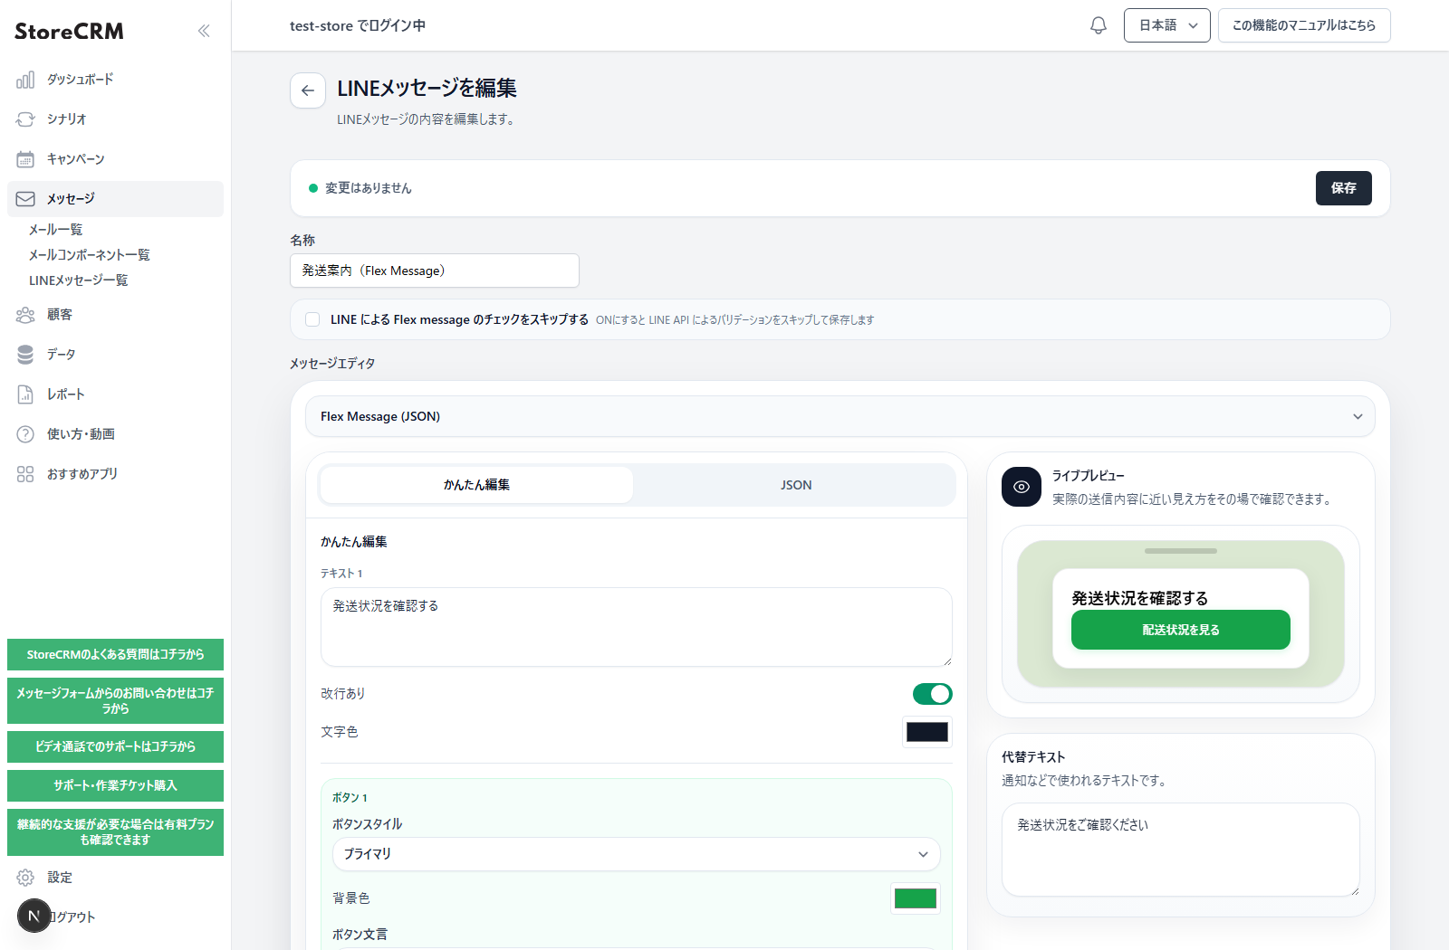
Task: Click the シナリオ cycle icon
Action: click(25, 119)
